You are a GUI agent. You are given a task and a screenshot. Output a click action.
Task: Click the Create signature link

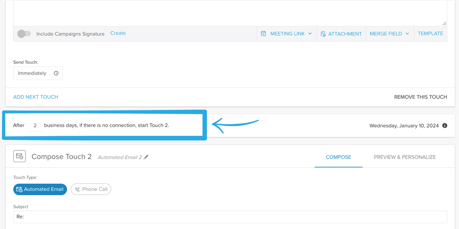118,33
